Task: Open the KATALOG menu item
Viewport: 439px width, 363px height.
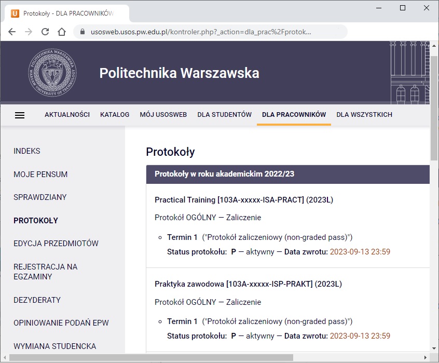Action: coord(115,115)
